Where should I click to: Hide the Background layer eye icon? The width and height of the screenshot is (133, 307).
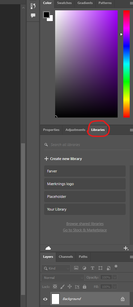point(45,299)
